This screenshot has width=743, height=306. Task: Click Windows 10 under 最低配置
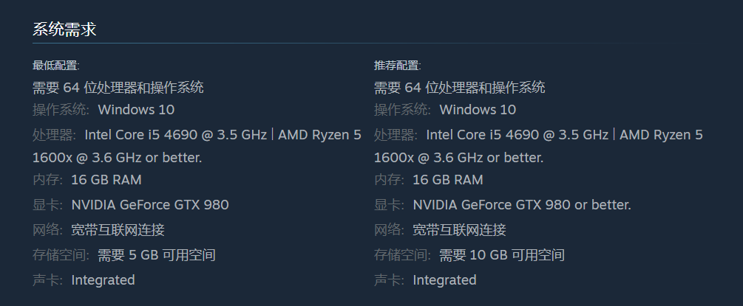coord(136,110)
